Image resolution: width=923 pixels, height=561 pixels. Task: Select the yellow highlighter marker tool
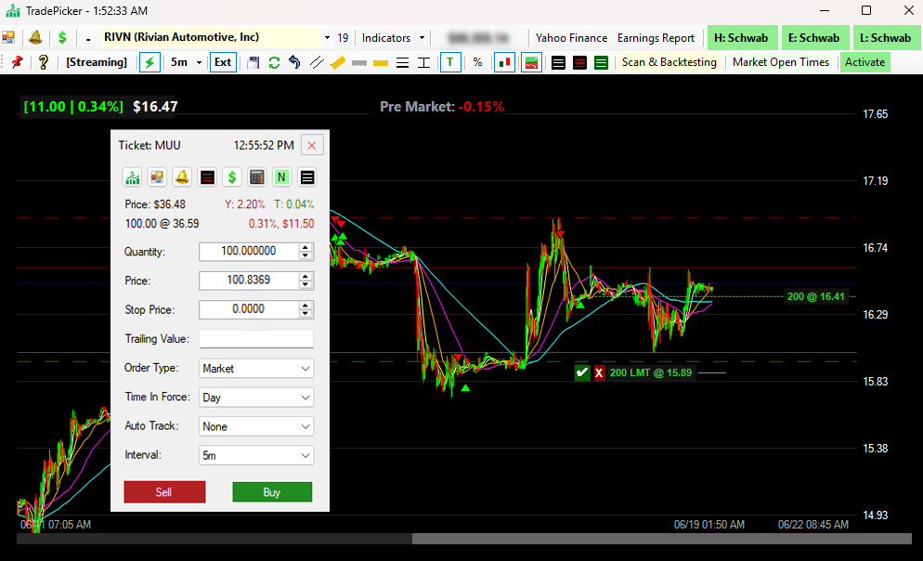(338, 62)
